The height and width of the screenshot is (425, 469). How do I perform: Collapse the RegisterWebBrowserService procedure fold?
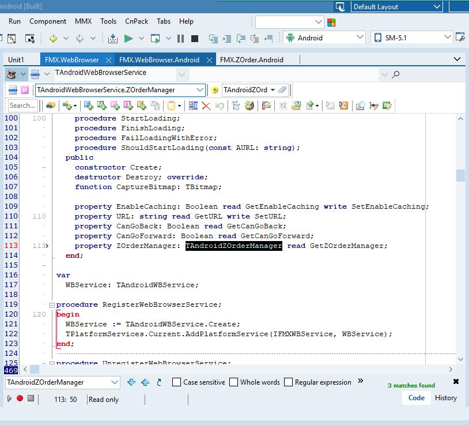tap(52, 305)
